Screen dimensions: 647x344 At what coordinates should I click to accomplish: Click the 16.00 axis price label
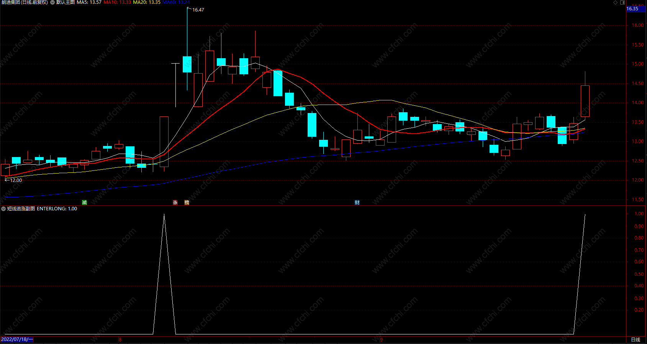tap(638, 25)
